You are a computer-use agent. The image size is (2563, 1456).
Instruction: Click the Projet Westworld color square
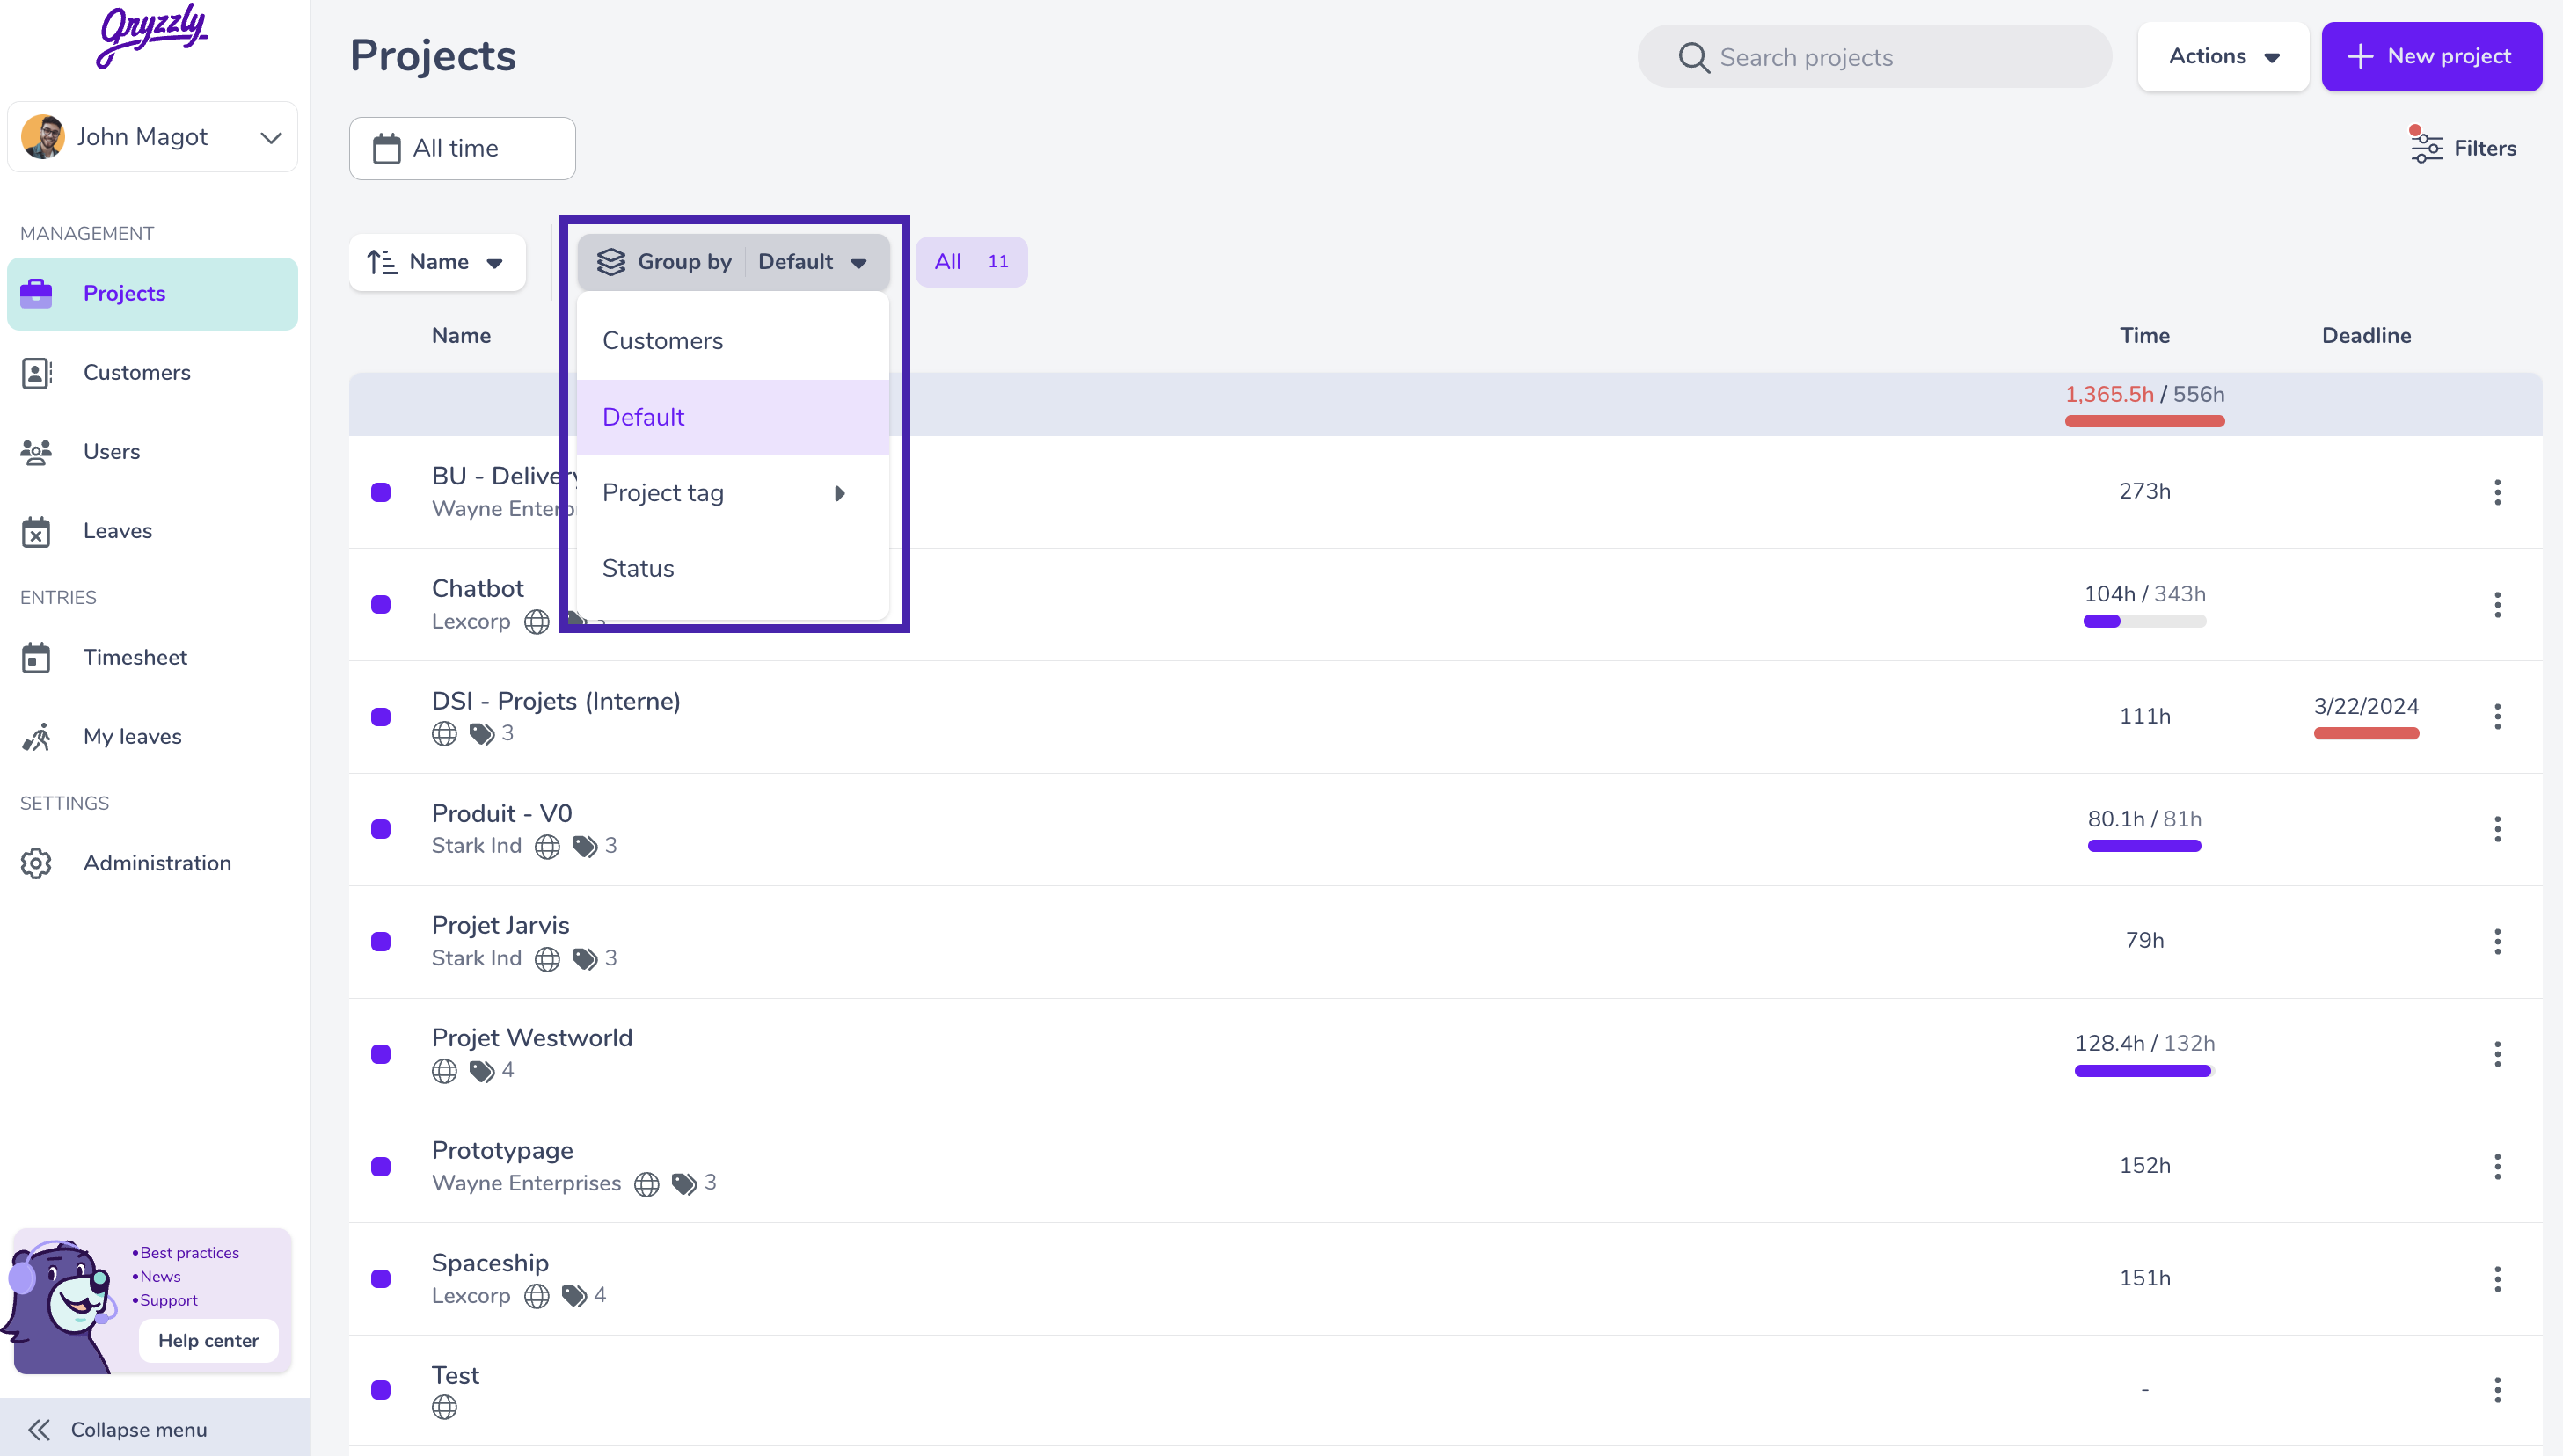tap(380, 1054)
